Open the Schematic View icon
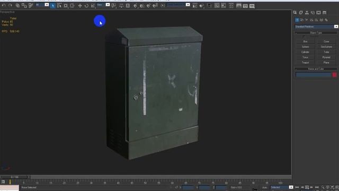 (x=224, y=6)
